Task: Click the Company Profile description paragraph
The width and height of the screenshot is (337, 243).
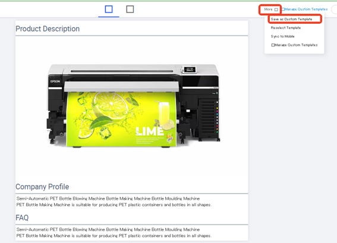Action: coord(114,201)
